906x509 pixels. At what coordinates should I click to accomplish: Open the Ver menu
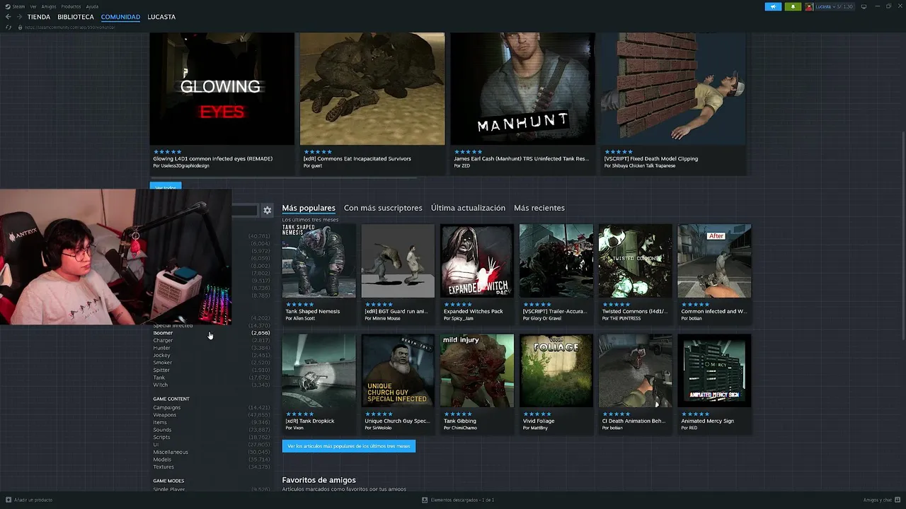[33, 6]
